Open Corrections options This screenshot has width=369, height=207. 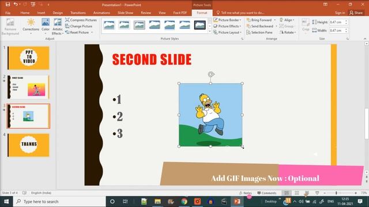point(31,26)
